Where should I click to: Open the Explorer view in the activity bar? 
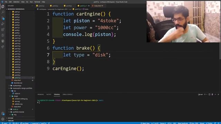[x=3, y=6]
